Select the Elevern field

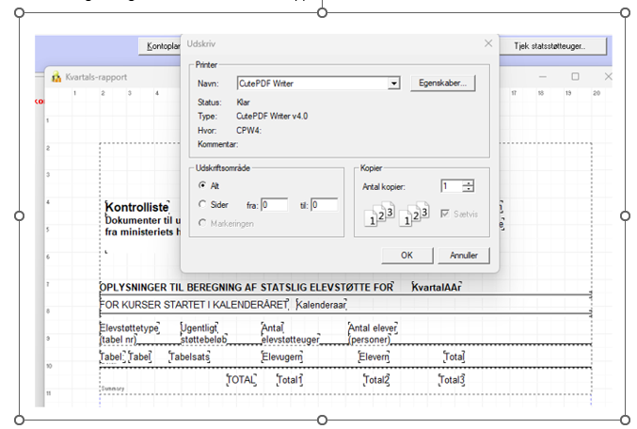coord(374,357)
